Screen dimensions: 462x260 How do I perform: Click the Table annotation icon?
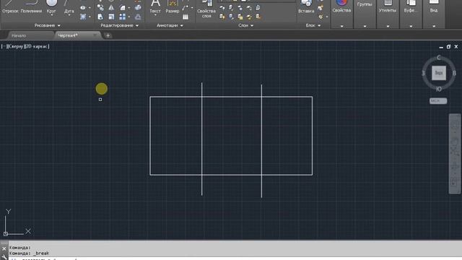(186, 17)
